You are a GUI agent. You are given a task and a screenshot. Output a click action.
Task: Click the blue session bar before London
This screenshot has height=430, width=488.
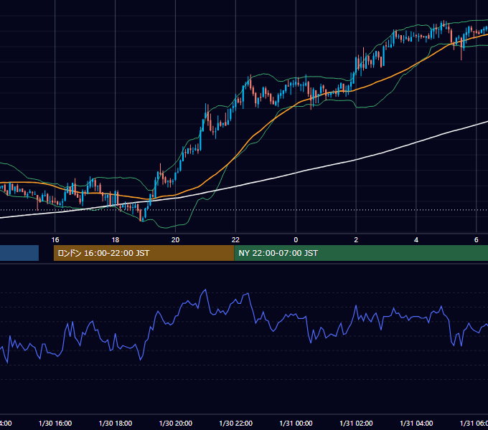19,253
